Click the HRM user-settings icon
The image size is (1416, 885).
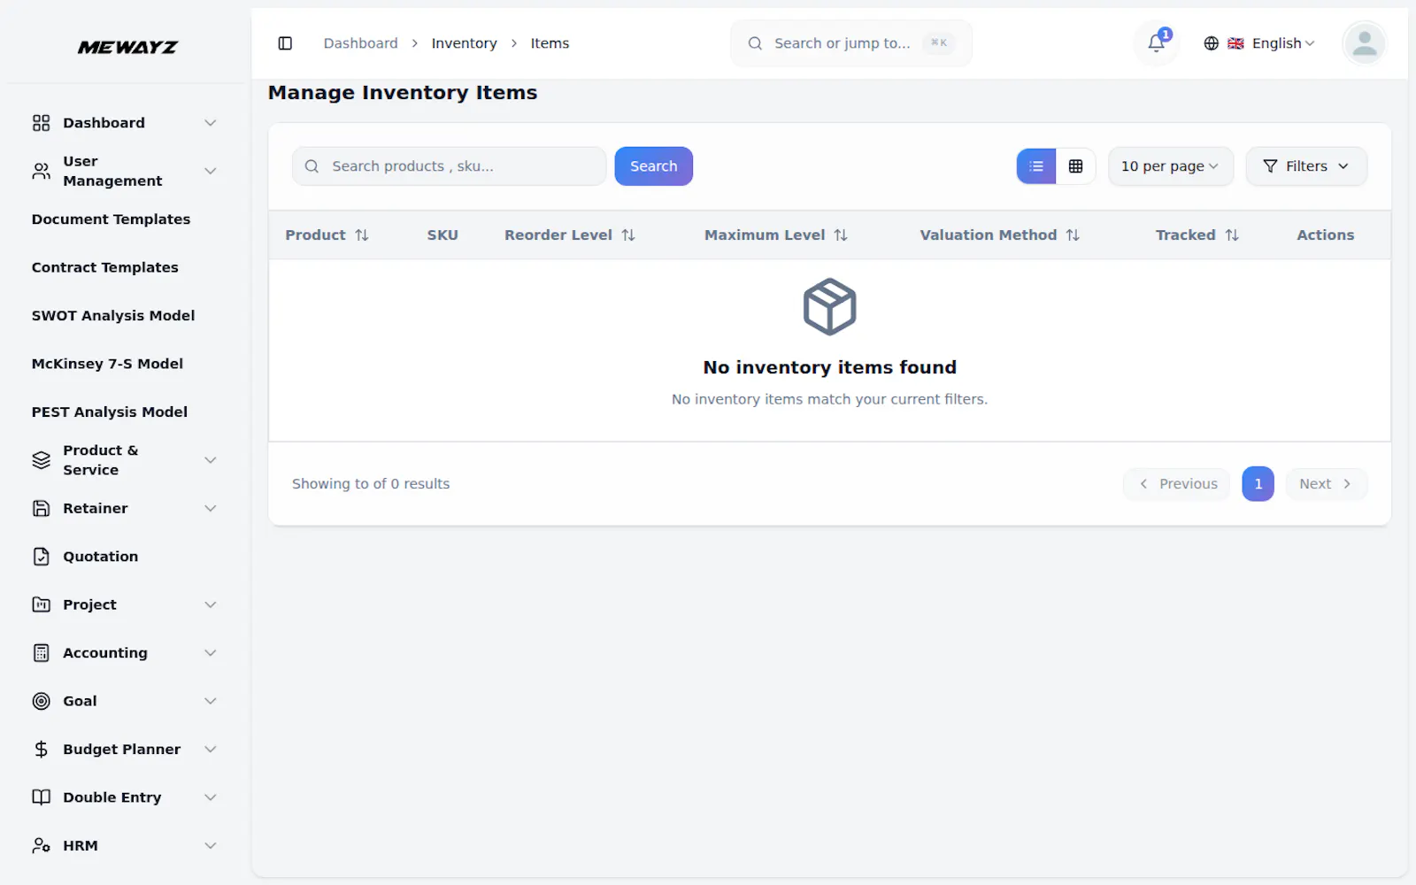(x=41, y=846)
